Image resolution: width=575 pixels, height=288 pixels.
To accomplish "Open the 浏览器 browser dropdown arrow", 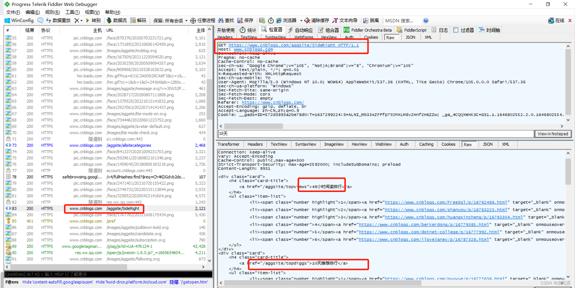I will coord(301,21).
